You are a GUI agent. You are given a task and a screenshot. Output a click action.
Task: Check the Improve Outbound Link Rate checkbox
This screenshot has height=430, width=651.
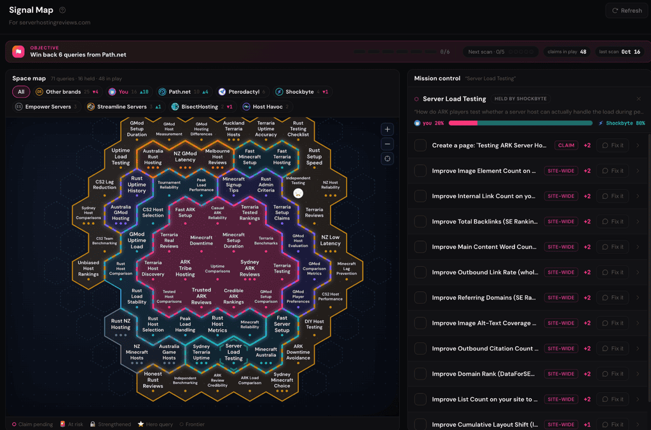[x=420, y=272]
